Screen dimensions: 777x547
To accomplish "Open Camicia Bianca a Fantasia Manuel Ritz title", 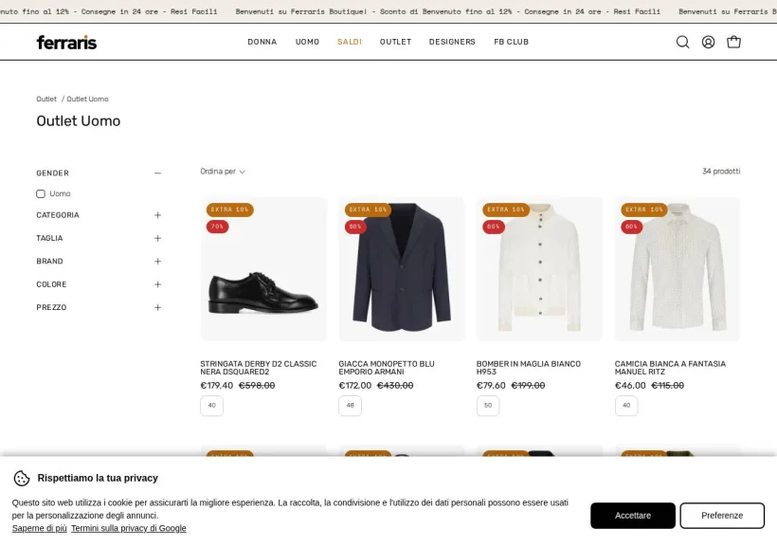I will coord(670,368).
